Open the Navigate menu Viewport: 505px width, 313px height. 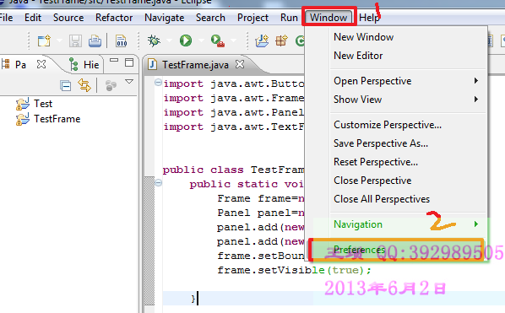pyautogui.click(x=165, y=18)
